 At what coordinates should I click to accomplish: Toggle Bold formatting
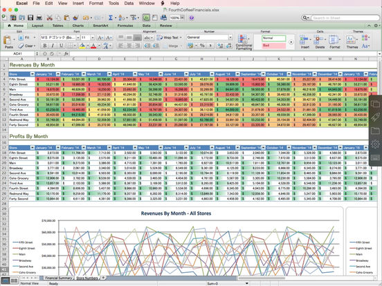(x=45, y=46)
